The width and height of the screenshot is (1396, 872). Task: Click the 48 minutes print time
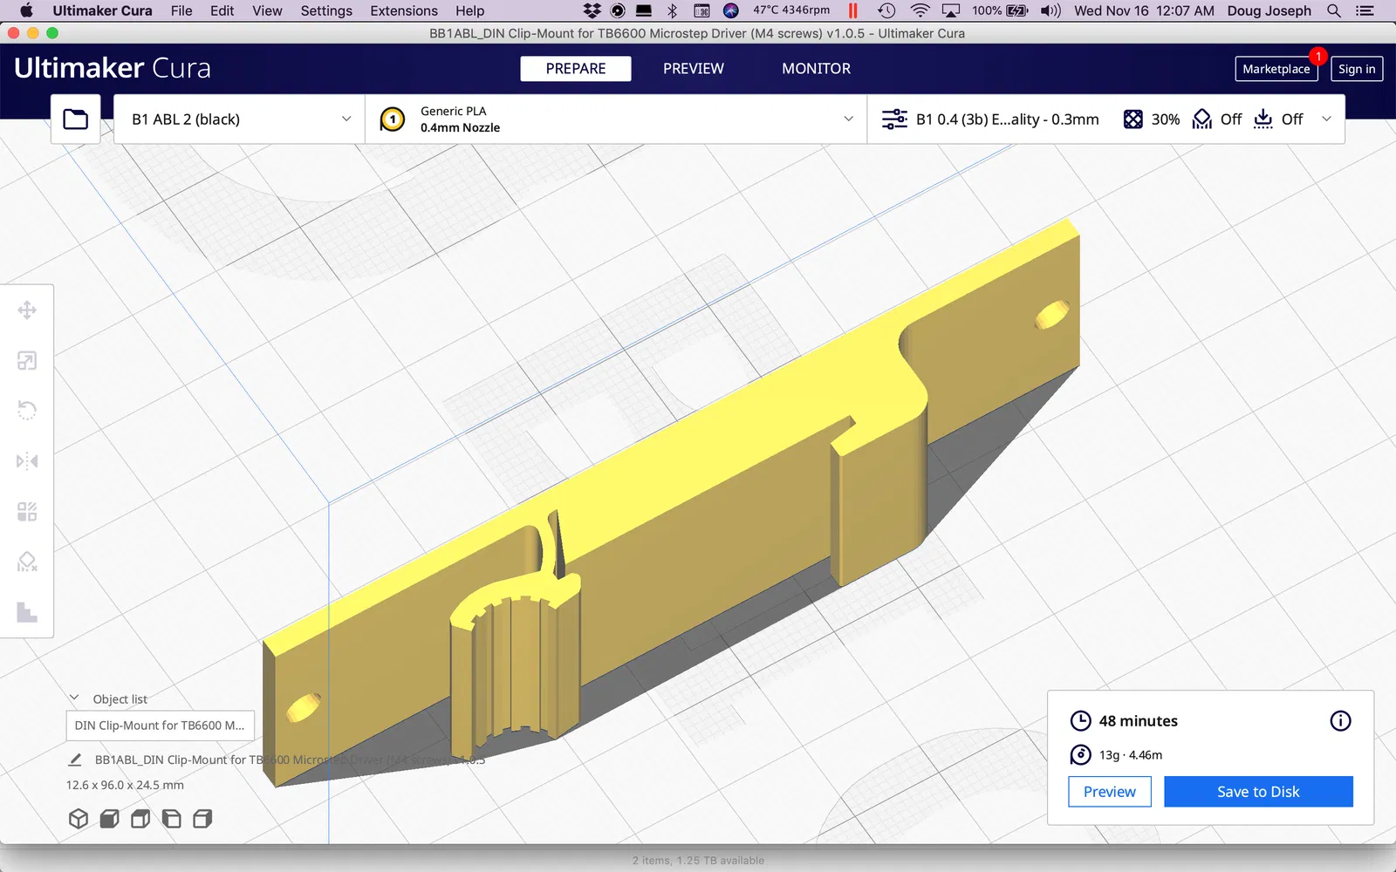pos(1138,721)
